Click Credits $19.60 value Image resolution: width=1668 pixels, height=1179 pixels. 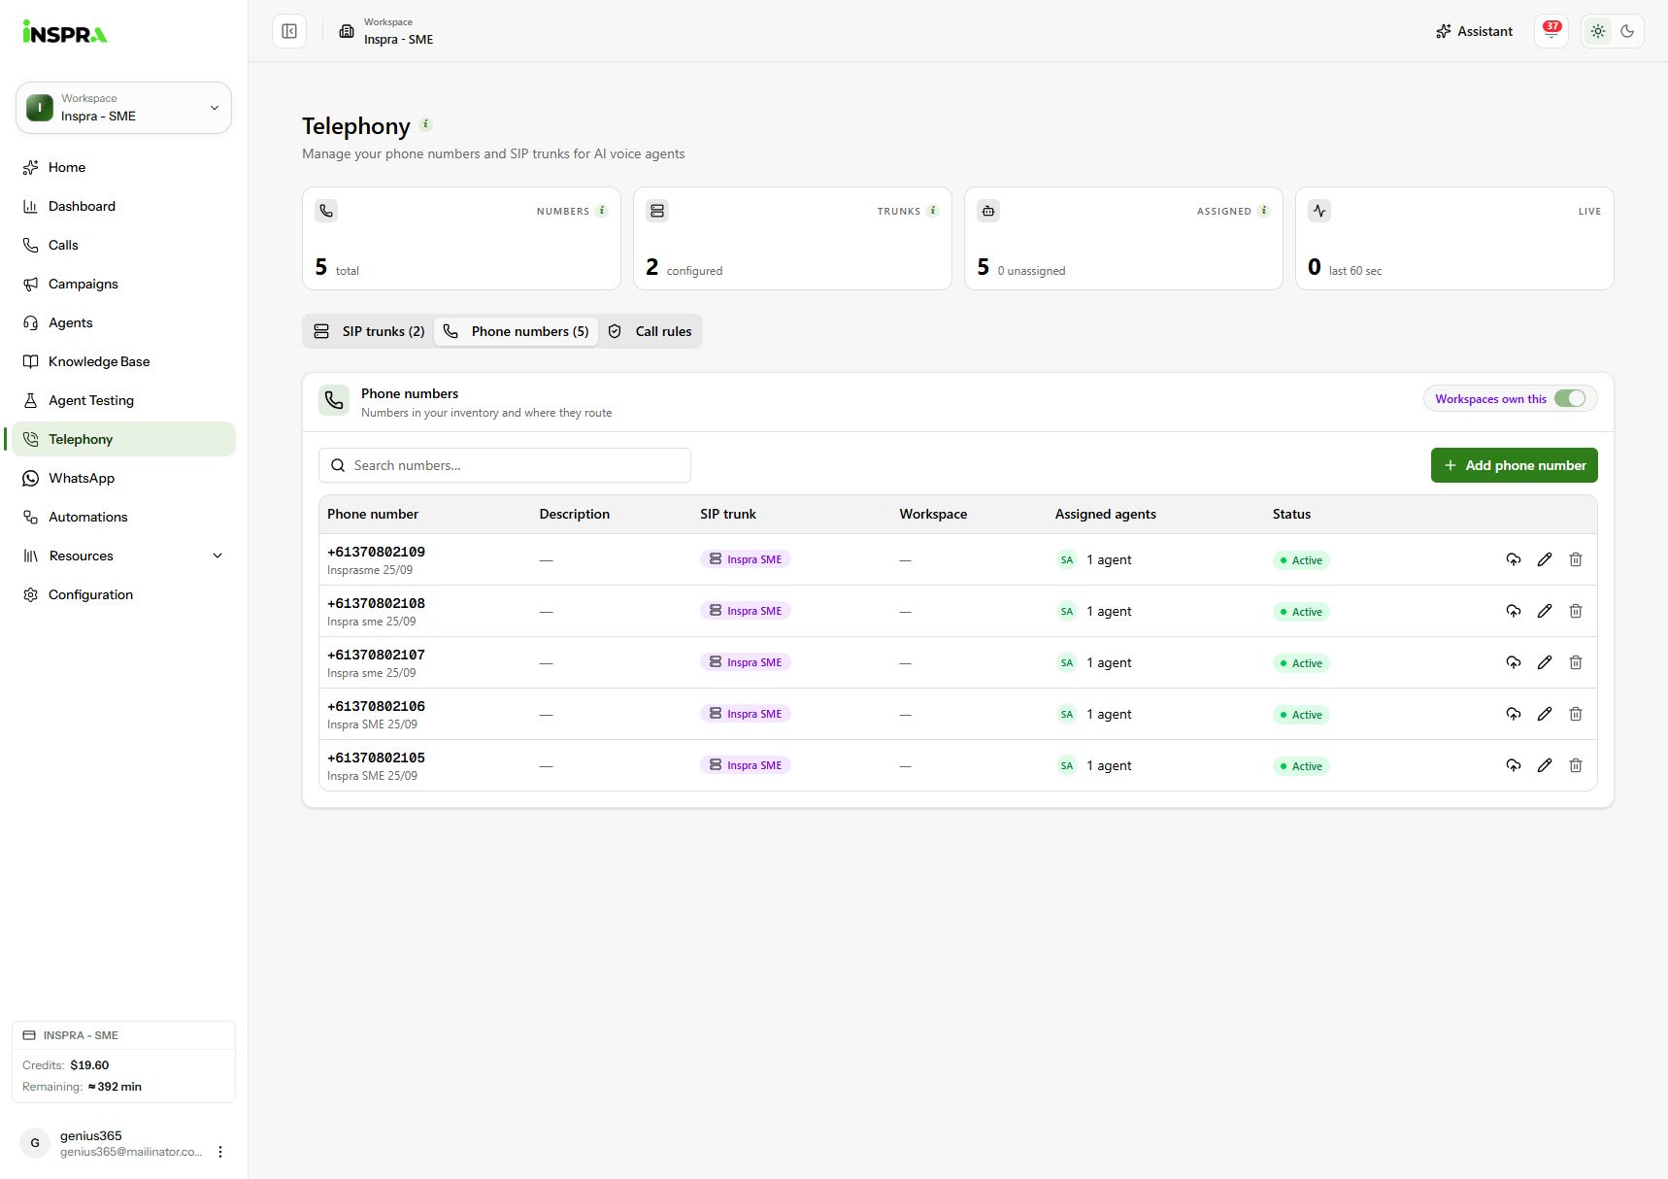[89, 1065]
